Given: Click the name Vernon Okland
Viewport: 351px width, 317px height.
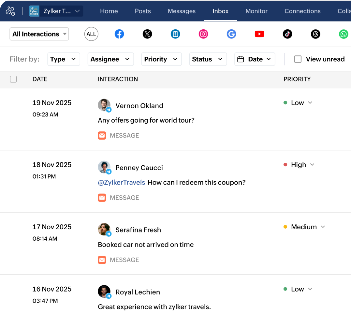Looking at the screenshot, I should tap(139, 106).
